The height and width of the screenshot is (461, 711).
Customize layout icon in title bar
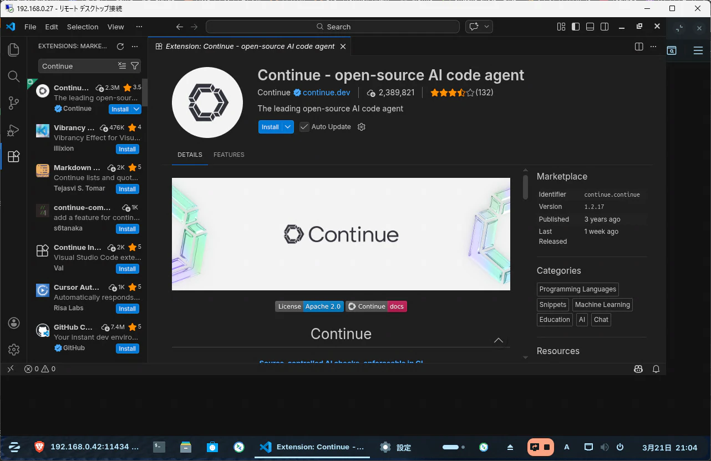561,27
